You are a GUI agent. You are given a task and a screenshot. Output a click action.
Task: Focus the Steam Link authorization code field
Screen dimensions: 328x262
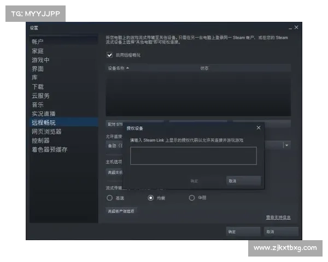tap(194, 156)
